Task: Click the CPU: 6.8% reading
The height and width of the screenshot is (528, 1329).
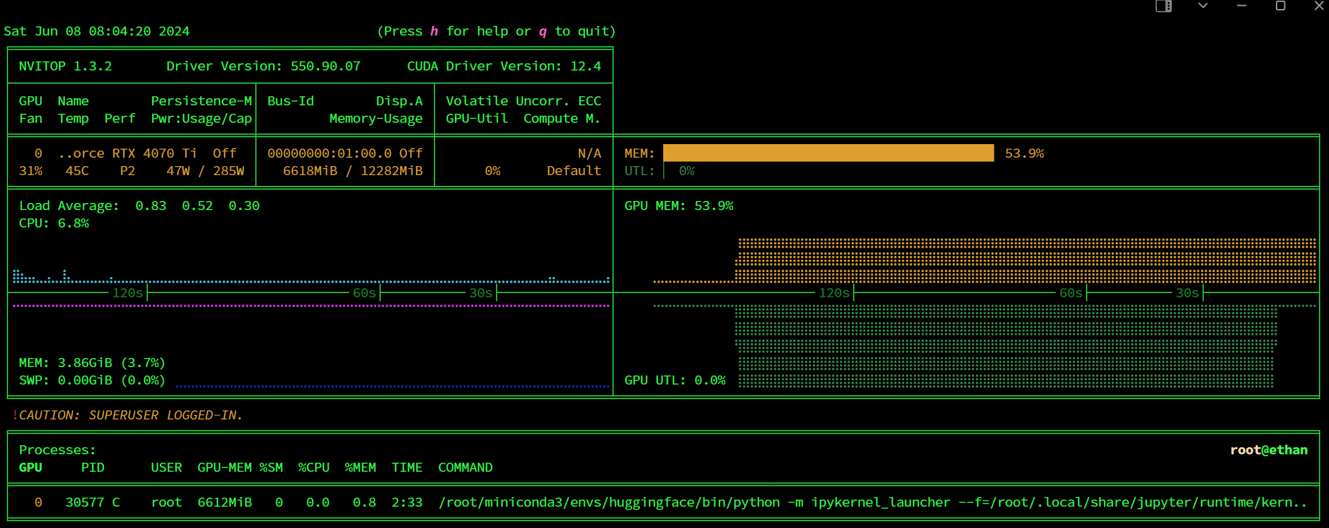Action: tap(54, 223)
